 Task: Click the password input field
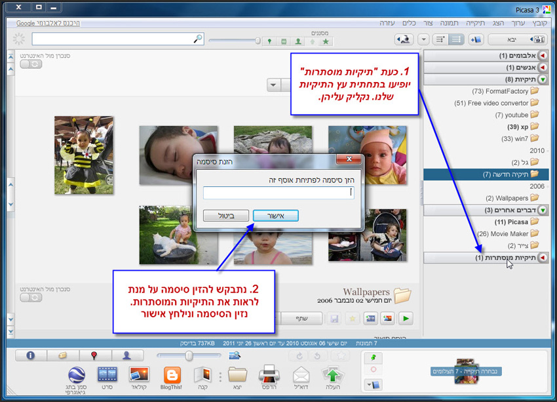click(278, 192)
